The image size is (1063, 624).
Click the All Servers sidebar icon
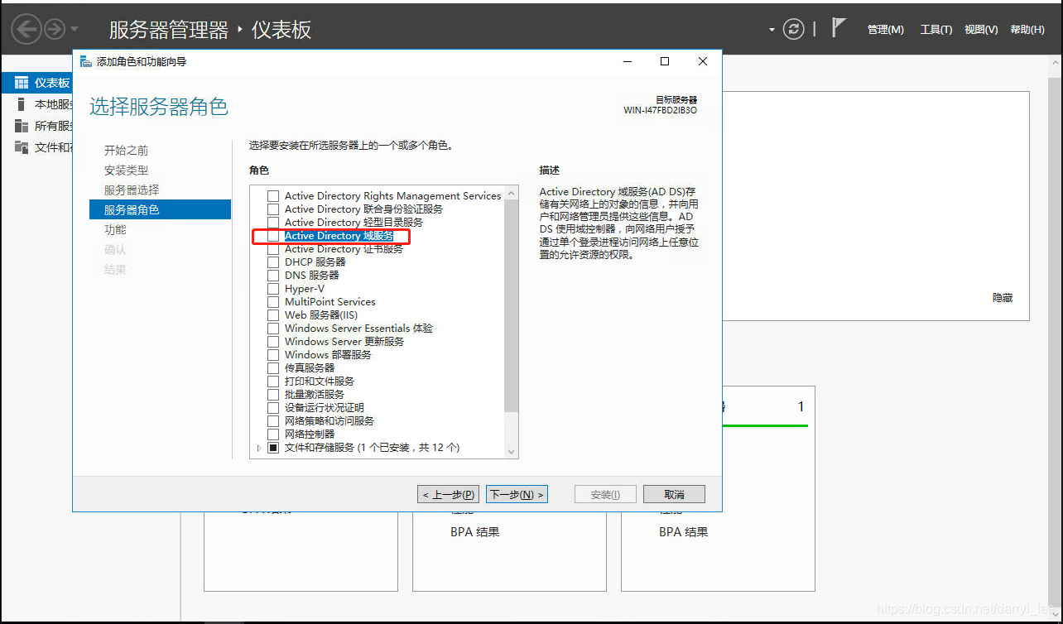pos(22,126)
